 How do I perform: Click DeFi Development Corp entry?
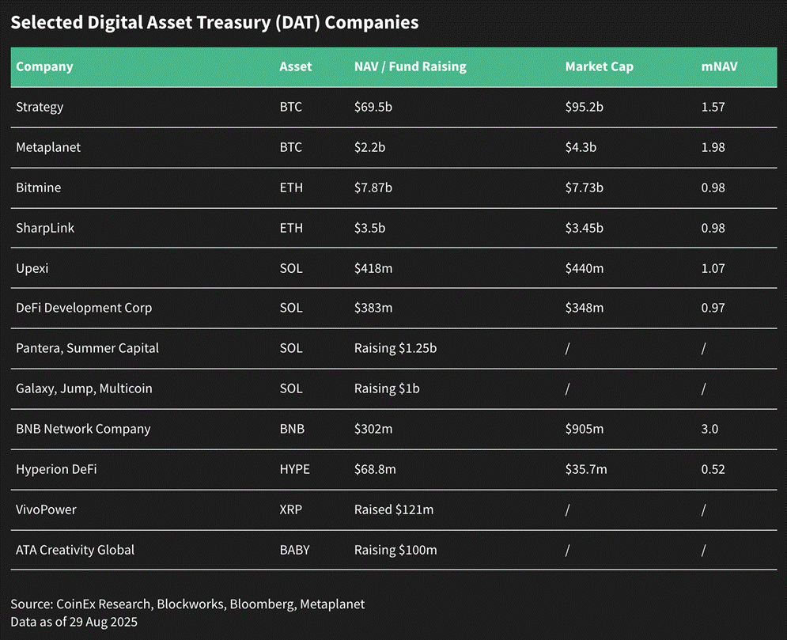point(84,308)
